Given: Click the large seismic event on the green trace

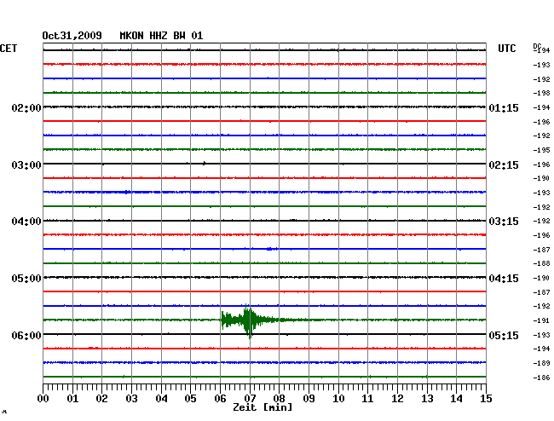Looking at the screenshot, I should coord(249,320).
